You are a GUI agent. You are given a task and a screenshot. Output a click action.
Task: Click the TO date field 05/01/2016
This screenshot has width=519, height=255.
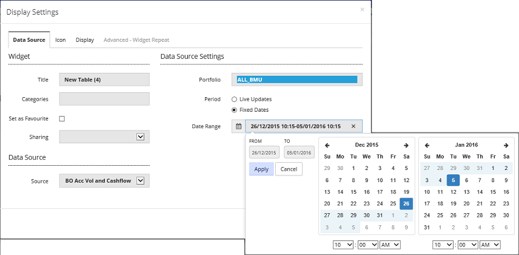click(300, 152)
